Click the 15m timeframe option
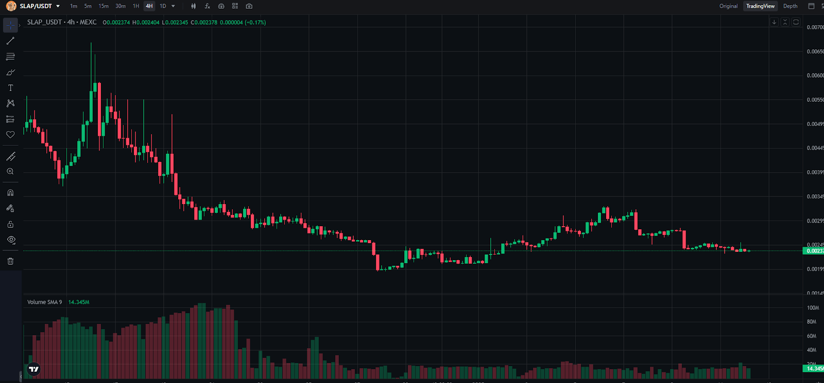 (103, 6)
